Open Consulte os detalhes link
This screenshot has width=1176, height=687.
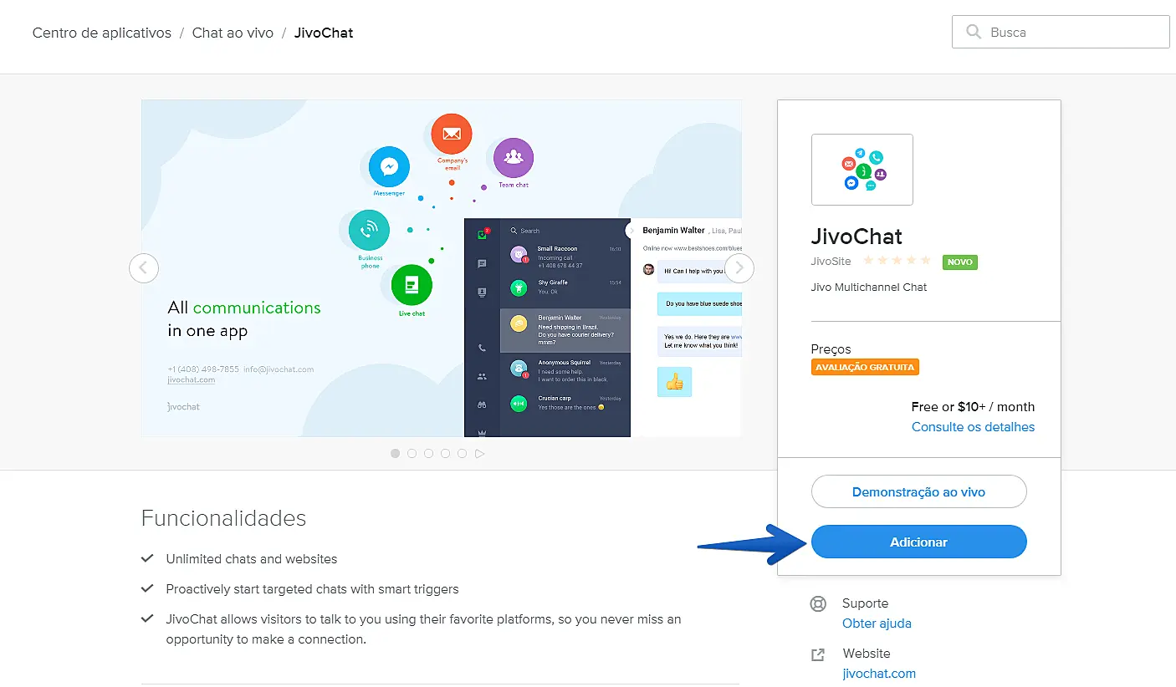(x=973, y=427)
